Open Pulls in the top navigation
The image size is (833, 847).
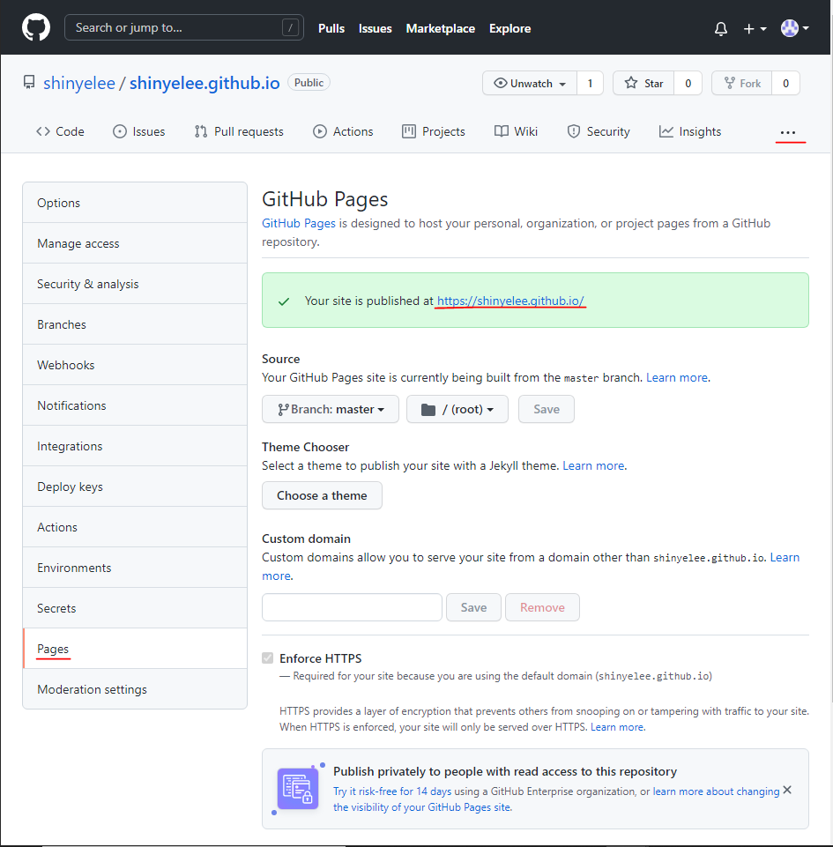[331, 28]
